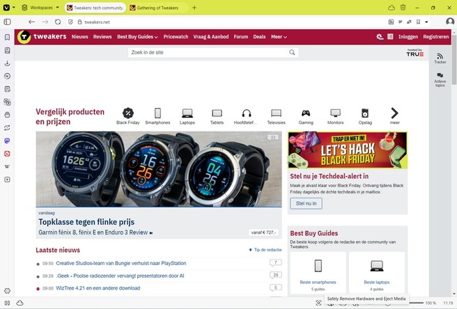This screenshot has height=309, width=457.
Task: Open the Mastodon web panel
Action: 7,141
